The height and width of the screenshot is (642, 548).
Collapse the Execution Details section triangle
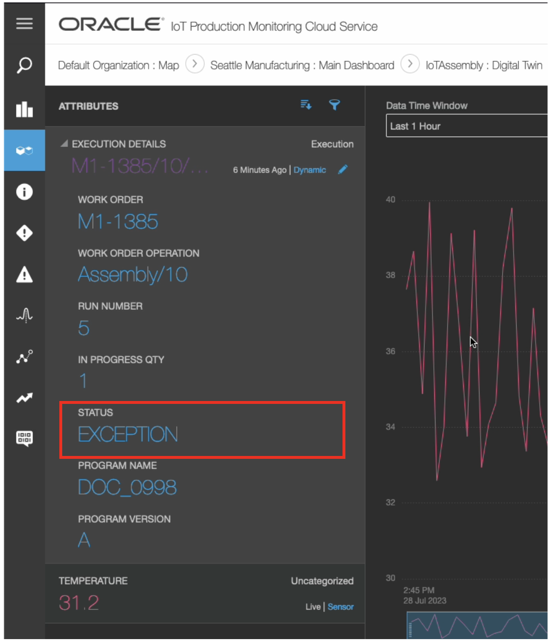(64, 144)
